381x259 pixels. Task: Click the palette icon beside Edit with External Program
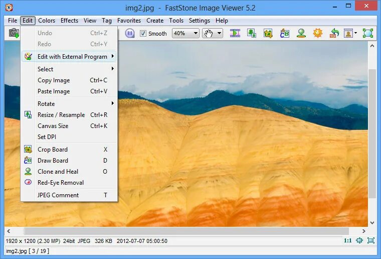28,56
